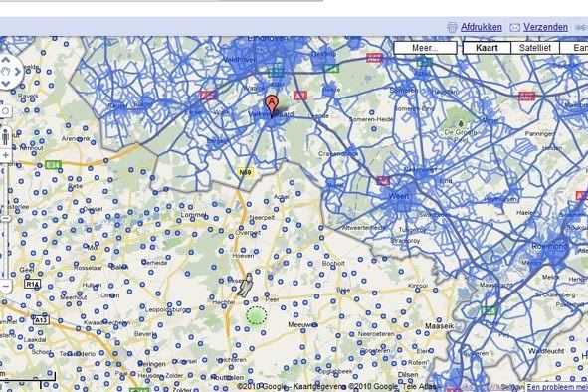588x392 pixels.
Task: Click the hand icon in the pan control
Action: click(6, 72)
